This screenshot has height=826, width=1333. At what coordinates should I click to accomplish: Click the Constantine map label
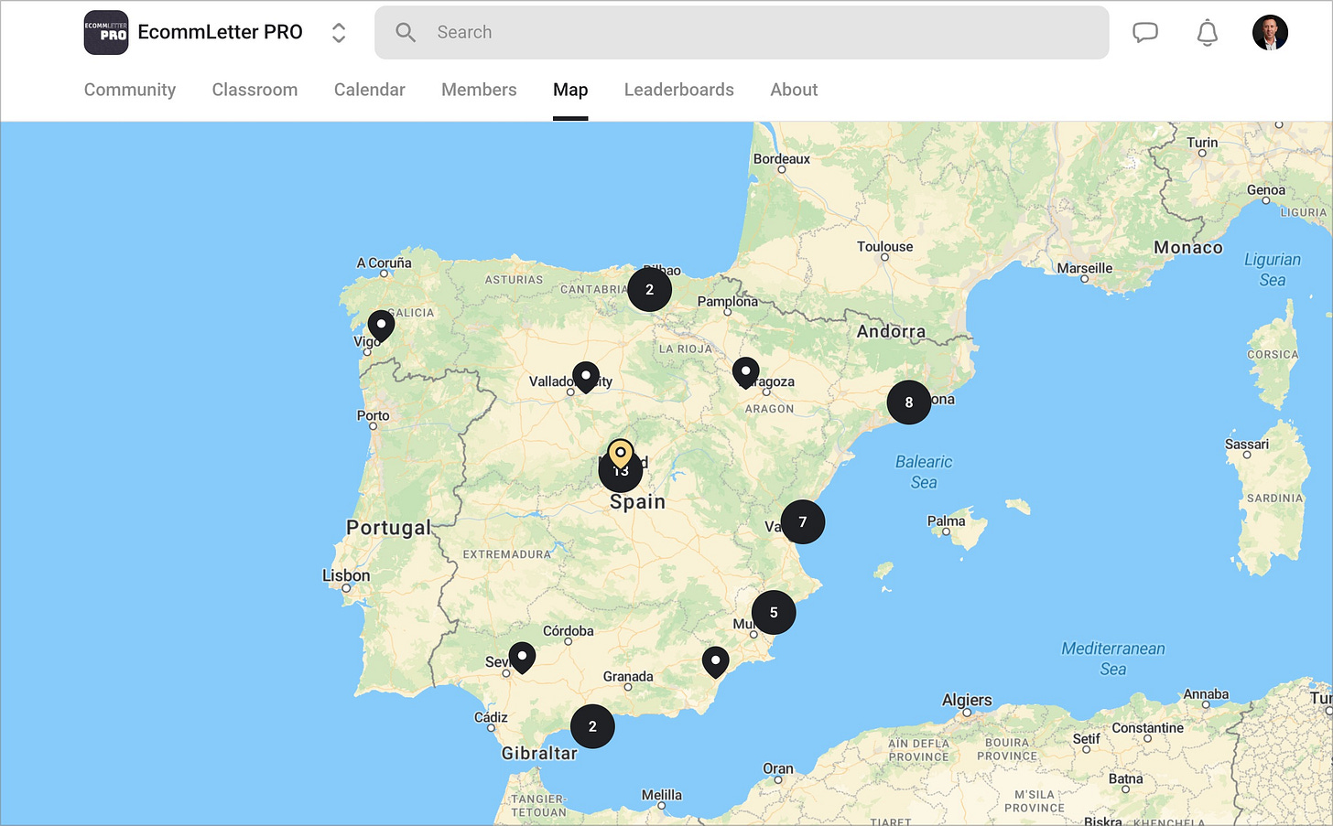tap(1148, 728)
